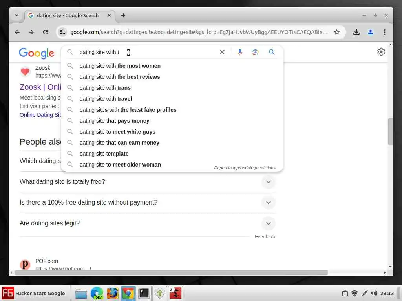Click the horizontal page scrollbar thumb

tap(171, 273)
